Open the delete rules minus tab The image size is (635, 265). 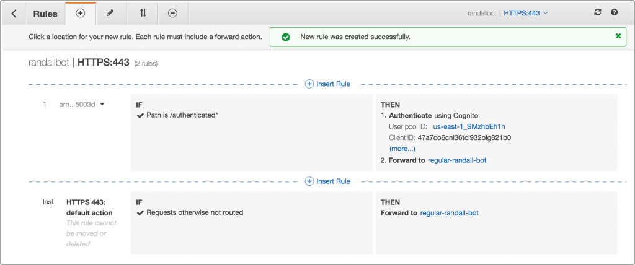click(x=173, y=14)
